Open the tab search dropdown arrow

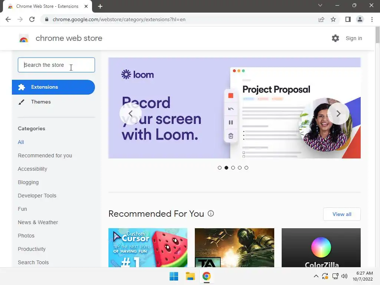coord(320,5)
